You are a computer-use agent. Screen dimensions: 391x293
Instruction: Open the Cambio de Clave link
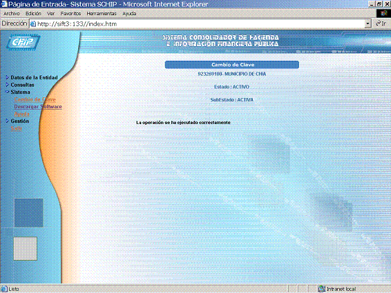(x=35, y=99)
